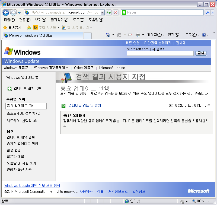Select 소프트웨어, 선택적 (0) category

[24, 113]
